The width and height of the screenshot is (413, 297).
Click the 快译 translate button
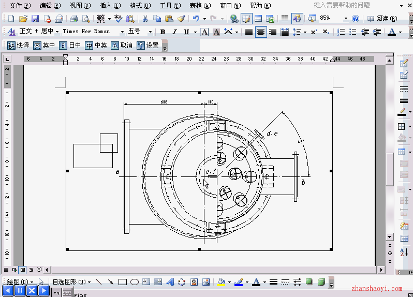click(x=18, y=46)
